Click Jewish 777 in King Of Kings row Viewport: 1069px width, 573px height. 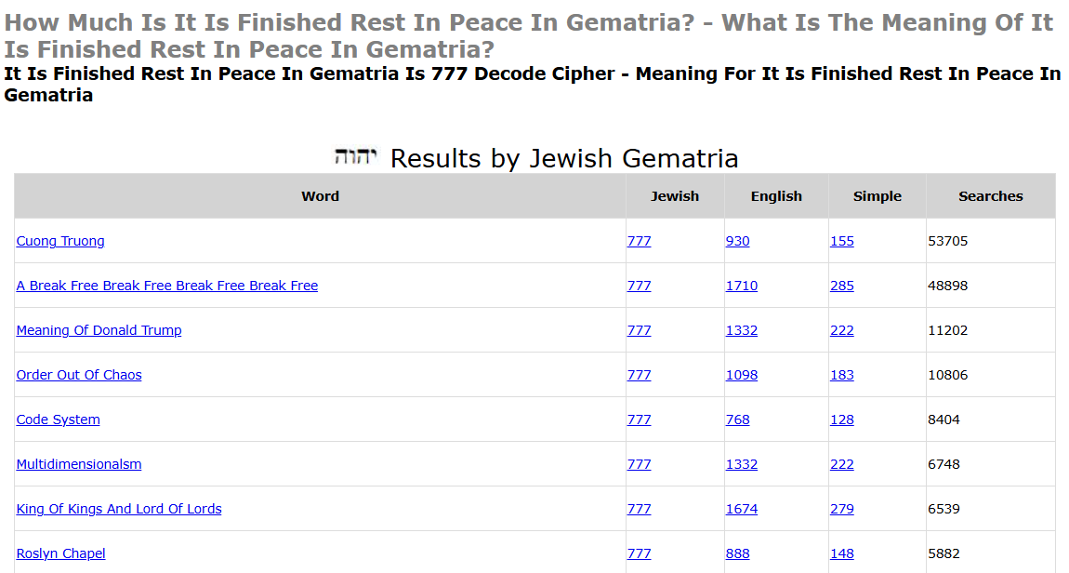click(x=639, y=509)
